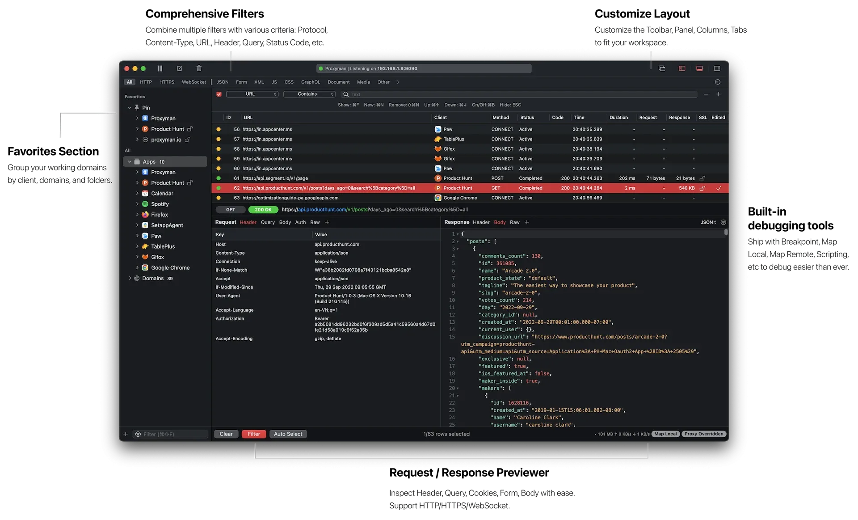Click the Gifox icon in sidebar
Image resolution: width=858 pixels, height=520 pixels.
(x=145, y=257)
